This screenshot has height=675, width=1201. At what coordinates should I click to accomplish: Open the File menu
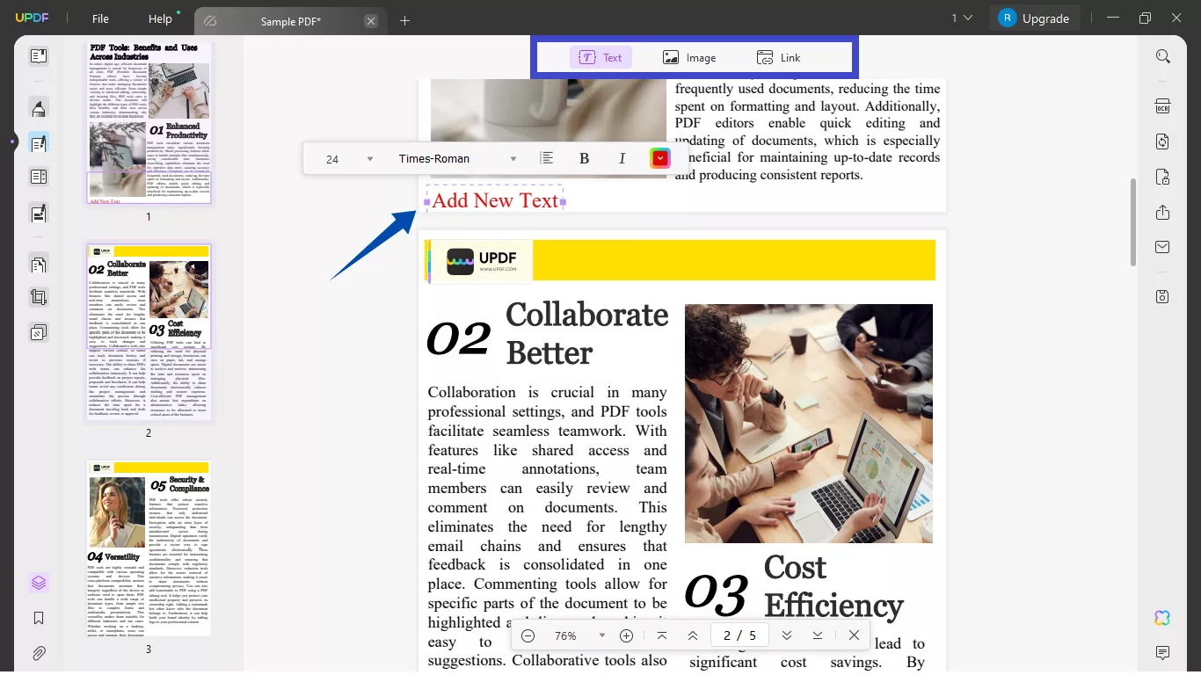coord(99,18)
